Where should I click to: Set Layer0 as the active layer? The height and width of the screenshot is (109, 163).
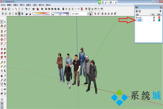(x=136, y=18)
